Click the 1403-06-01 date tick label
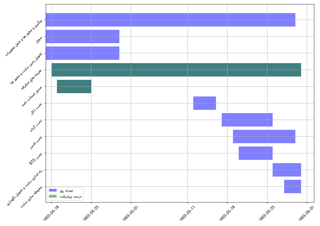 click(x=306, y=214)
